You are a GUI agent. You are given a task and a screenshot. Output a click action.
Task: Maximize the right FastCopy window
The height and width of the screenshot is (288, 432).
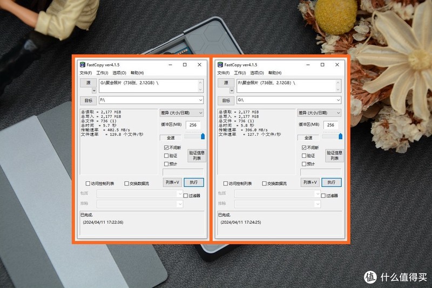(322, 65)
